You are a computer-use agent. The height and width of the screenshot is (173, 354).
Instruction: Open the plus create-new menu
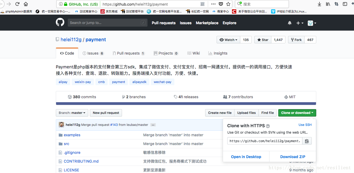pos(300,23)
